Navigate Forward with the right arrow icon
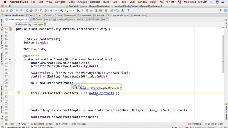 coord(56,10)
